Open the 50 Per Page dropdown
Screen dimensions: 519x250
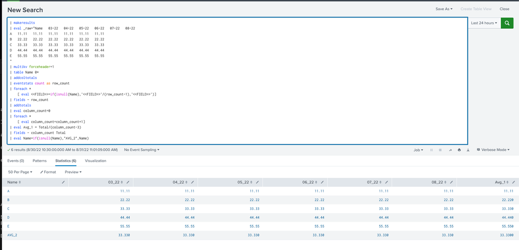coord(20,172)
